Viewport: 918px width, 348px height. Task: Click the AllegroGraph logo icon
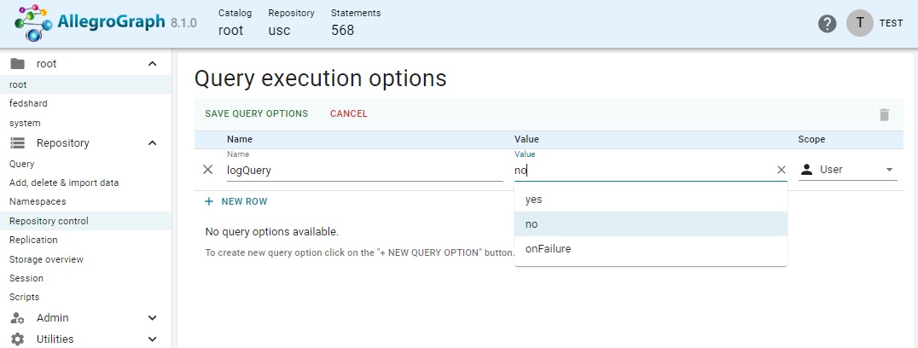pos(32,22)
